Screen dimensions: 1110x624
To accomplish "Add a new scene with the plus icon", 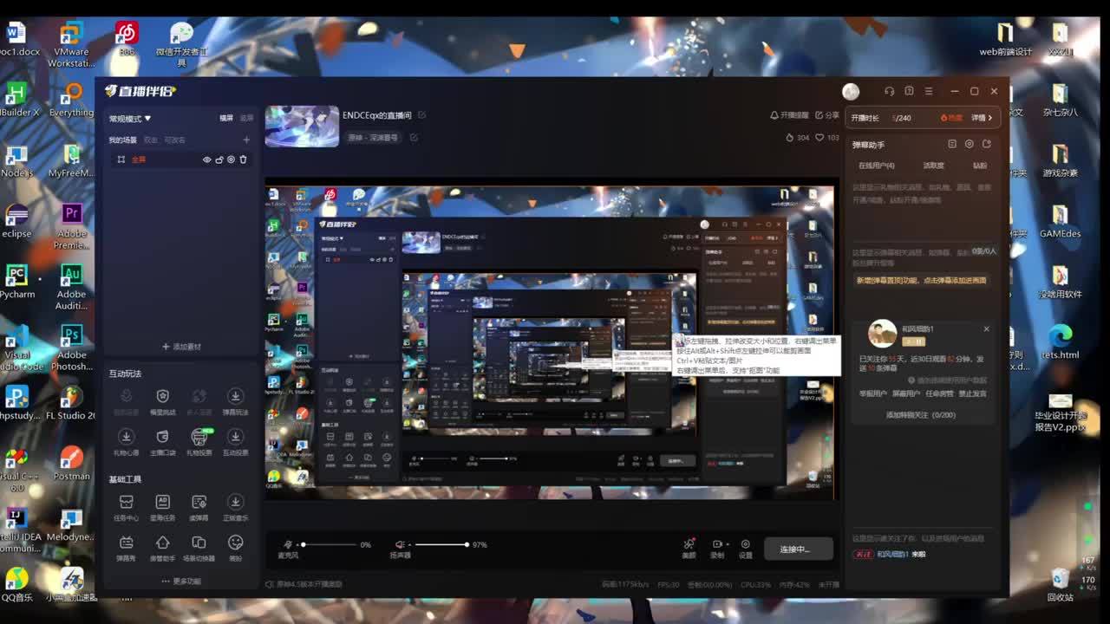I will [246, 140].
